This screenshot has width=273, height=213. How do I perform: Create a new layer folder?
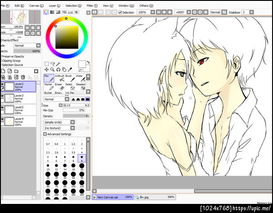[x=16, y=71]
